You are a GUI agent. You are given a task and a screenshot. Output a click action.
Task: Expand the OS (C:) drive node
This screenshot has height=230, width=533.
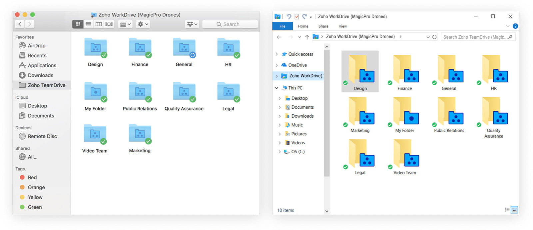click(x=279, y=152)
